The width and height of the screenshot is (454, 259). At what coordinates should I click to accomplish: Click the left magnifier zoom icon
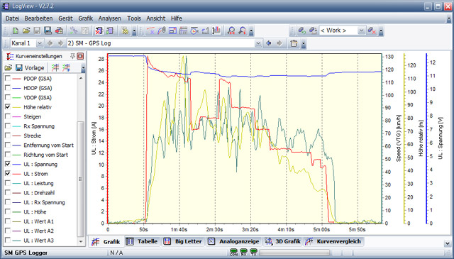(231, 31)
